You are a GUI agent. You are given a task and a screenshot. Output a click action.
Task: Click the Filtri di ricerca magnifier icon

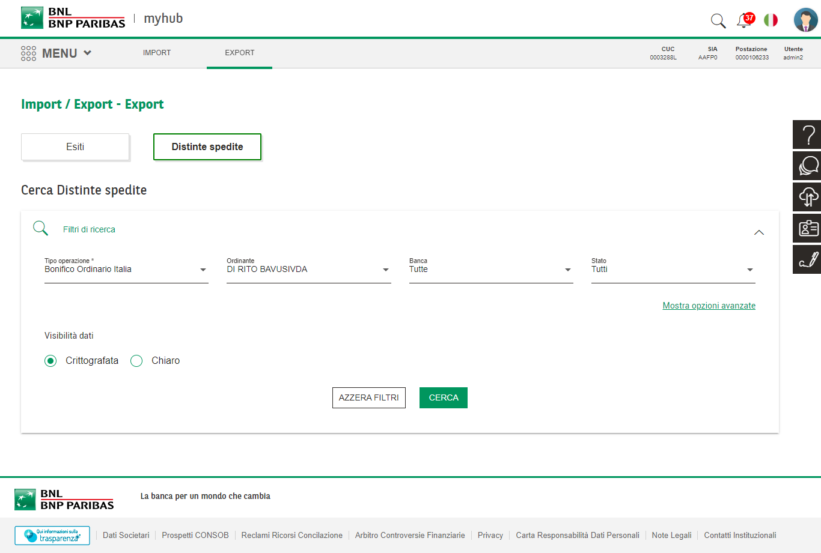coord(40,228)
